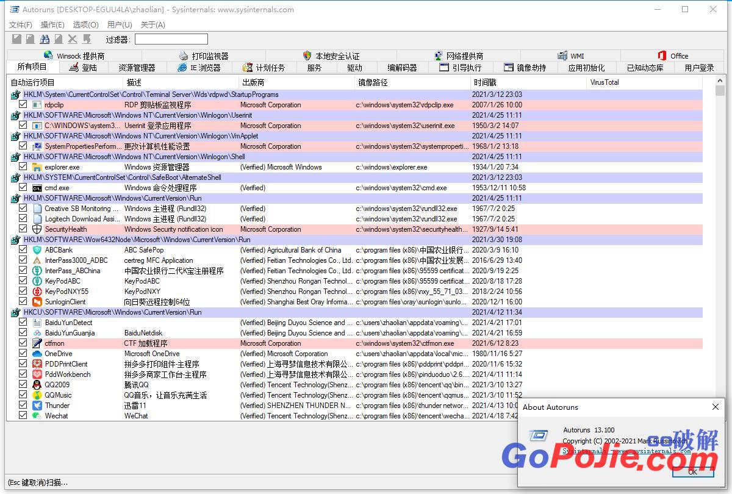Click the ABCBank shield icon
The image size is (732, 494).
(x=37, y=250)
